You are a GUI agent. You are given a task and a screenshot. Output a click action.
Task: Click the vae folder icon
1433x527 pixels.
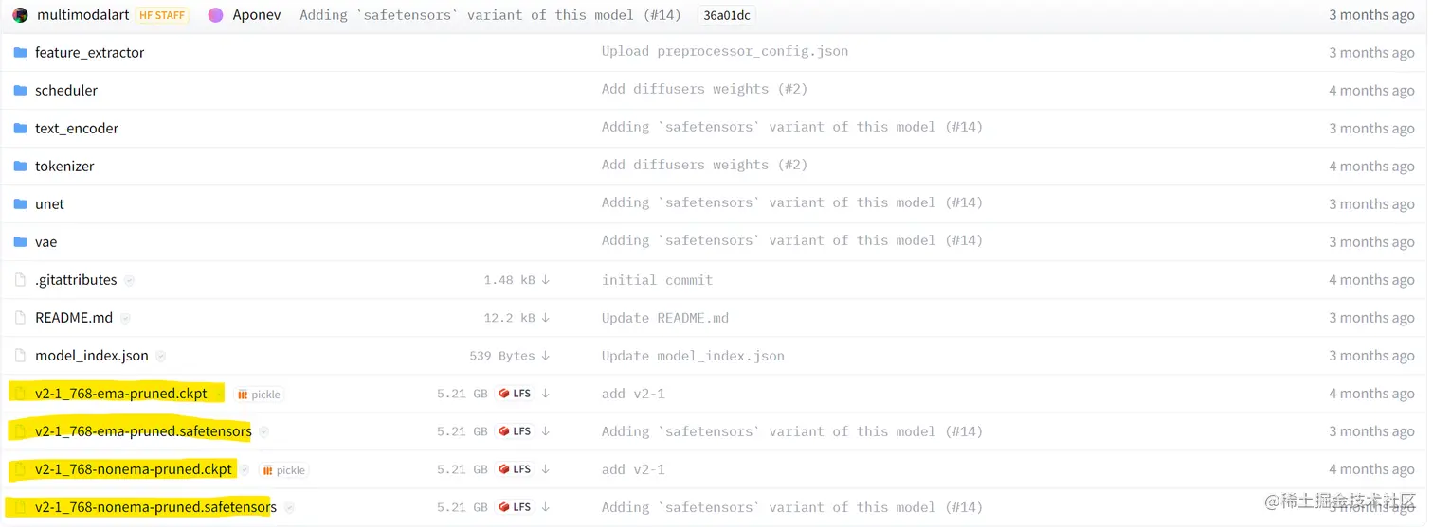(20, 241)
